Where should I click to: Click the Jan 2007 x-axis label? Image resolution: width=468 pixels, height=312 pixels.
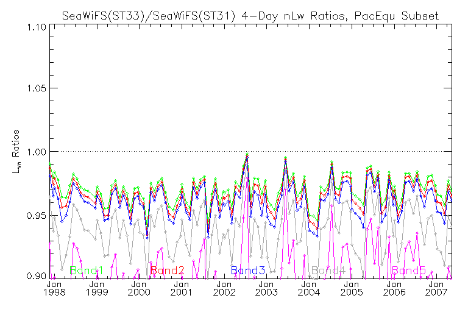coord(436,288)
